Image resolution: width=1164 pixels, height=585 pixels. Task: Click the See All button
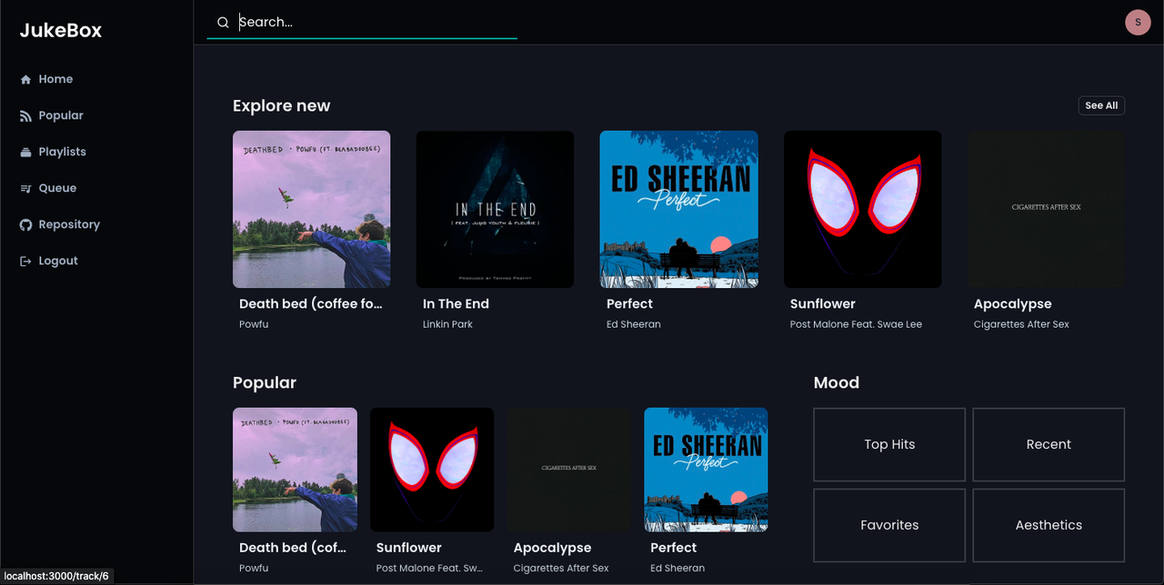coord(1101,105)
